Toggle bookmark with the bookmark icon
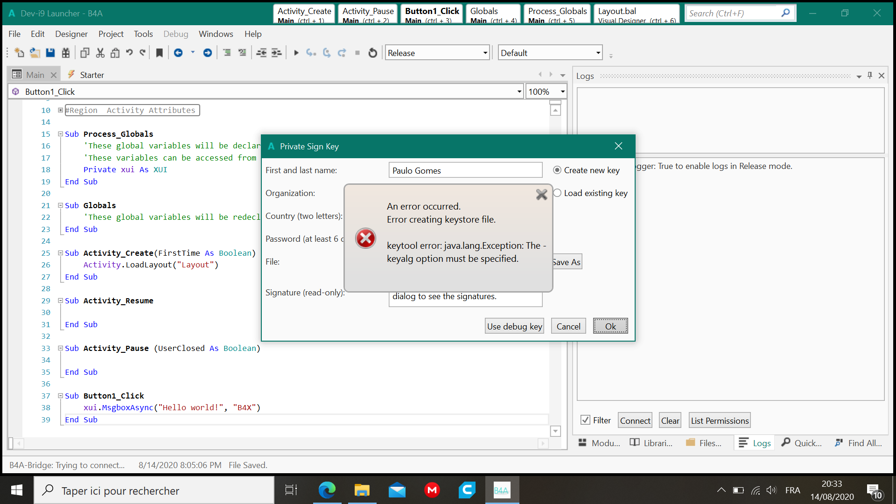Viewport: 896px width, 504px height. (x=159, y=53)
